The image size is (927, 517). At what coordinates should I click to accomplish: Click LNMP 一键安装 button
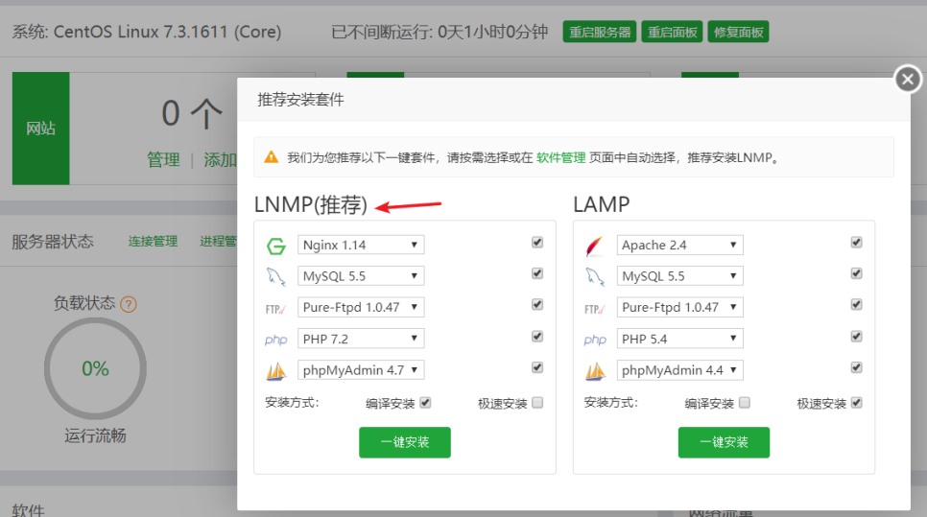[x=405, y=442]
